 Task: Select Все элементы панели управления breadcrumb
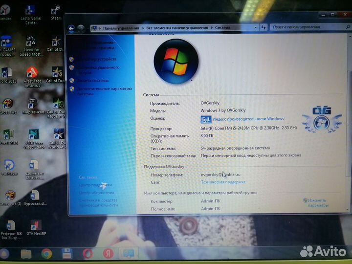click(x=178, y=28)
